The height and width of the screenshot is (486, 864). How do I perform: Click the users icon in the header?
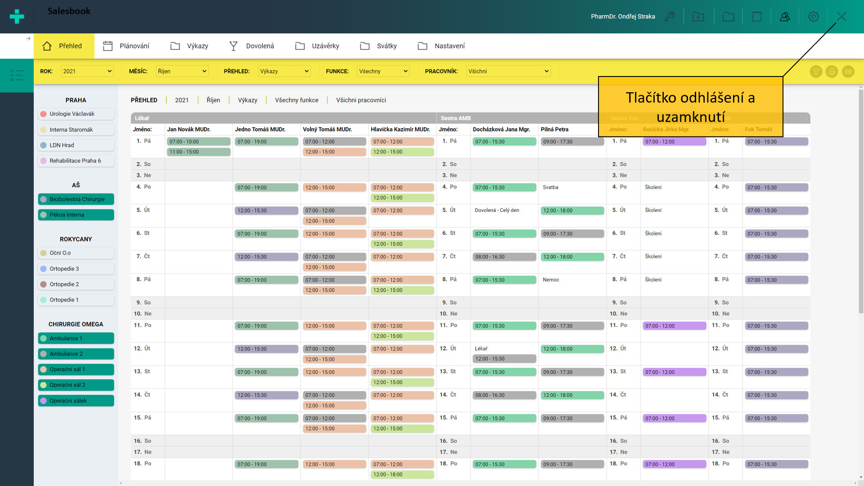(x=785, y=17)
